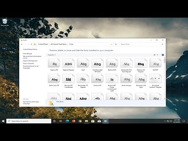
Task: Select the Arial Rounded MT Bold font
Action: pos(98,63)
